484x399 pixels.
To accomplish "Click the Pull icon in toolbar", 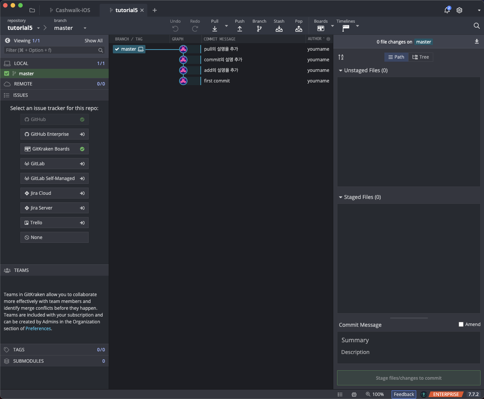I will coord(215,29).
